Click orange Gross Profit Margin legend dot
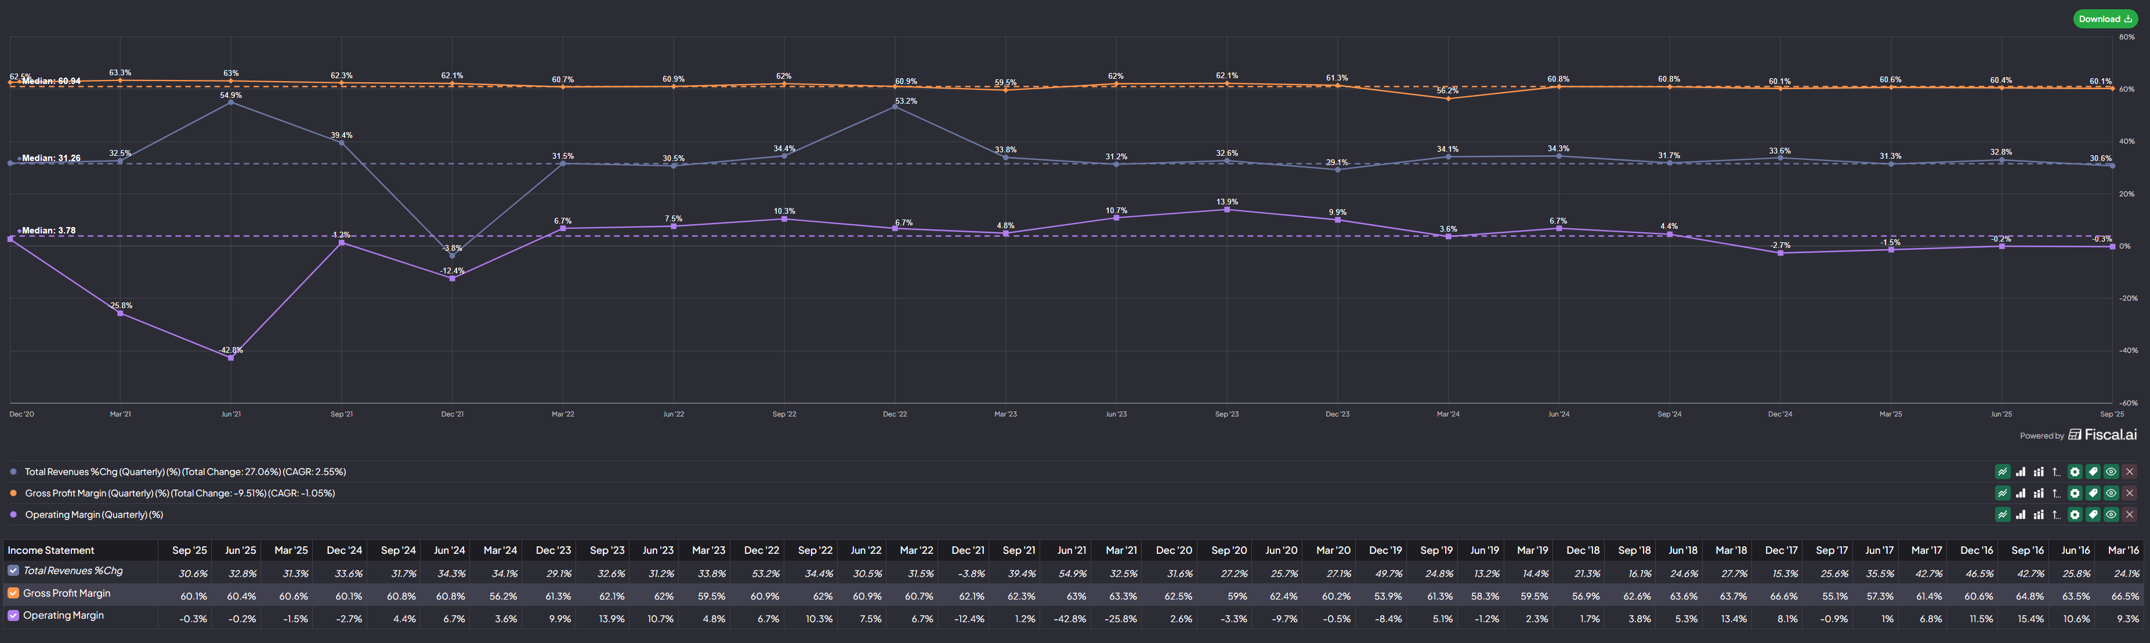The height and width of the screenshot is (643, 2150). (13, 493)
